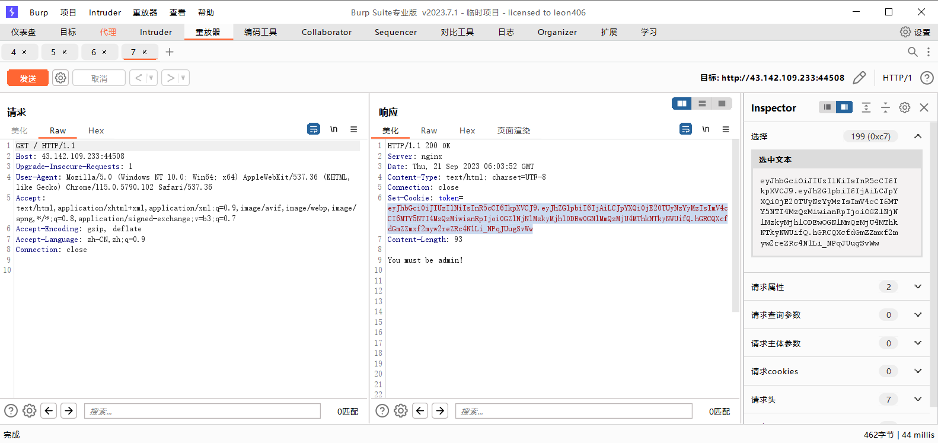Switch the request view to 美化
The height and width of the screenshot is (443, 938).
(x=20, y=130)
